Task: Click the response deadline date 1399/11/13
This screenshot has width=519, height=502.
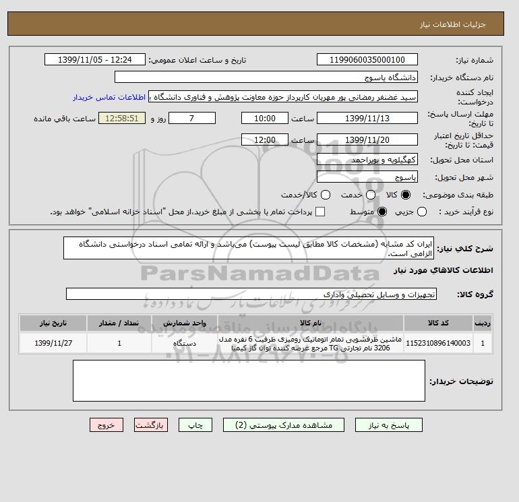Action: (x=367, y=118)
